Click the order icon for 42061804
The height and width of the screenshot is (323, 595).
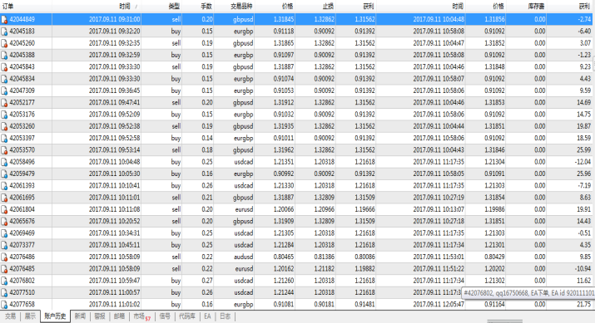(4, 209)
